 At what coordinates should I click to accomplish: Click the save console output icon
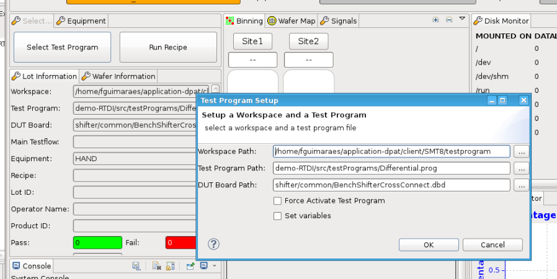(x=136, y=266)
